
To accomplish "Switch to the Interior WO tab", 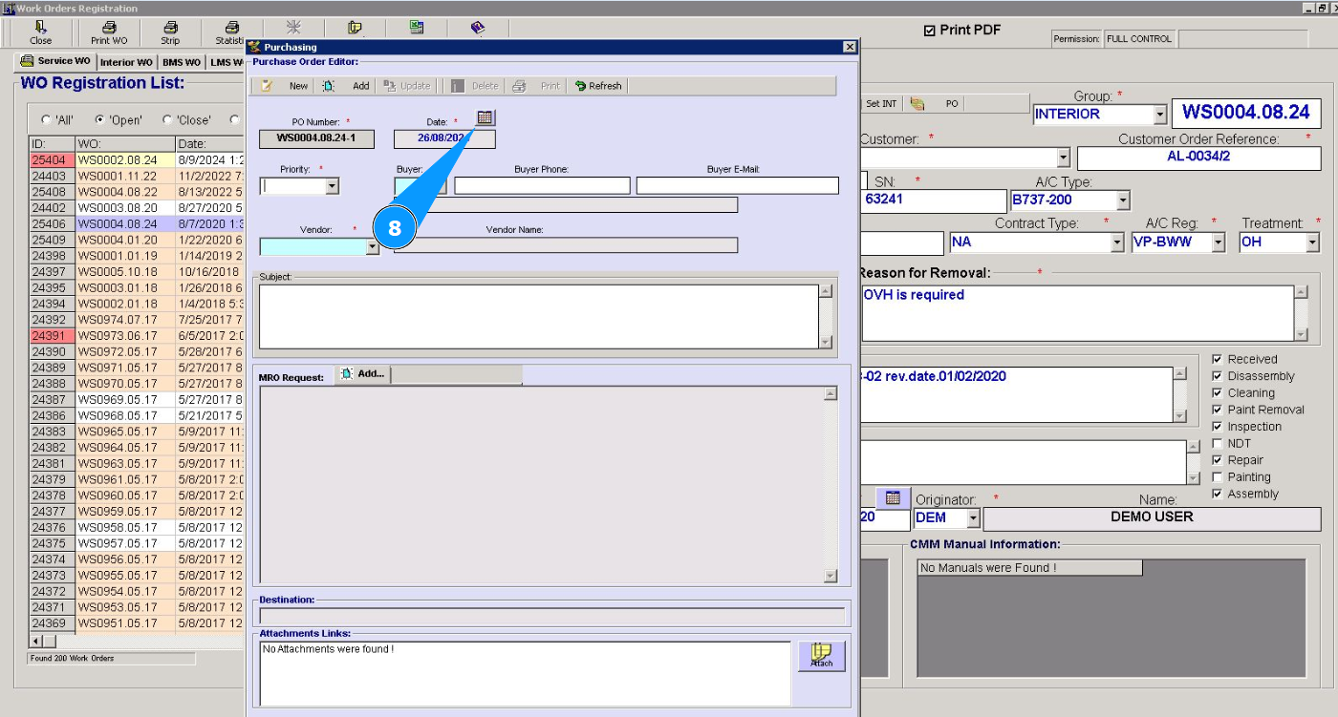I will point(126,62).
